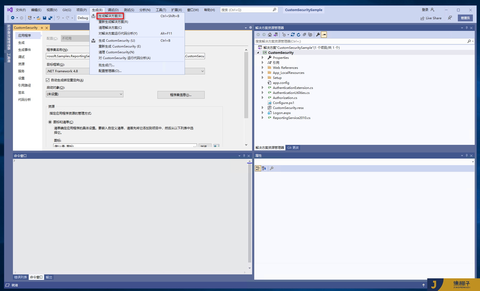Click the Property Pages wrench in Properties panel
The image size is (480, 291).
(272, 168)
